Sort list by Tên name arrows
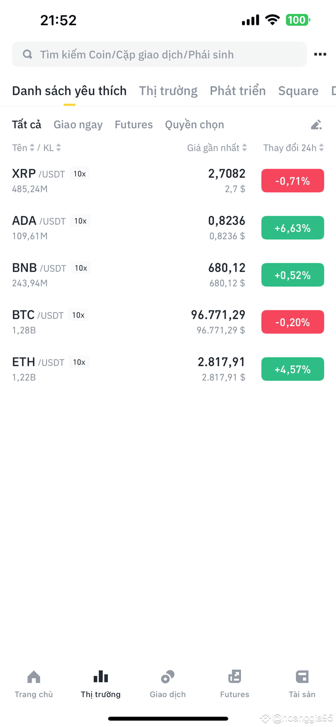The image size is (336, 727). tap(32, 148)
